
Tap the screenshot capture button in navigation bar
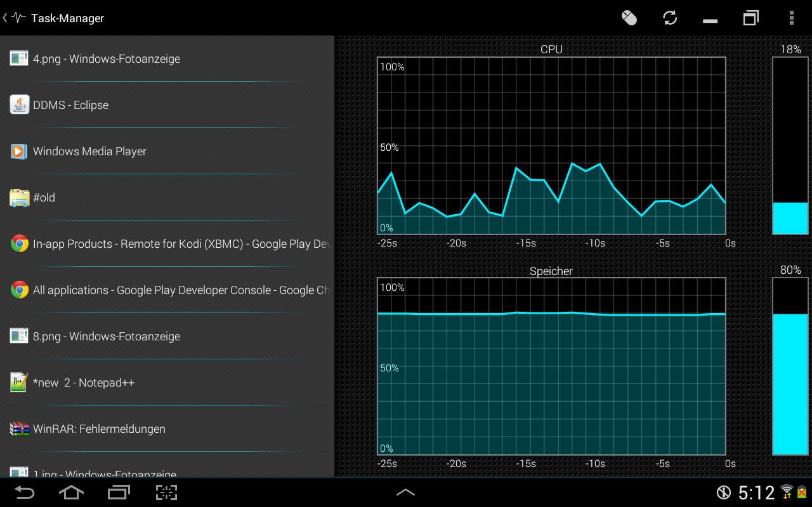166,492
